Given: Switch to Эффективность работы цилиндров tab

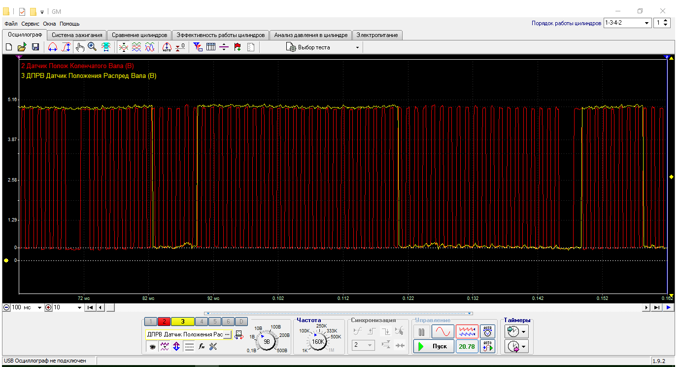Looking at the screenshot, I should coord(221,35).
